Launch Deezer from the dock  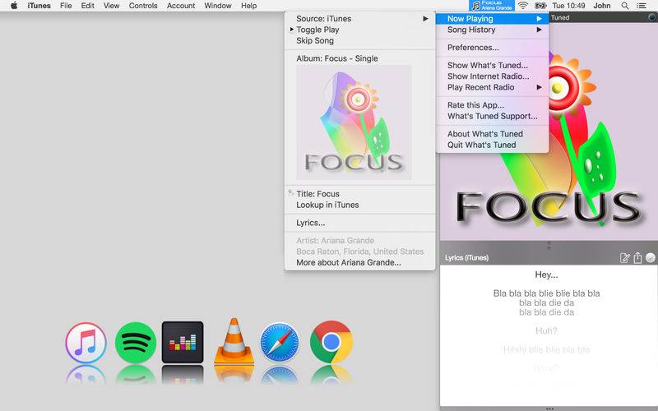coord(183,342)
